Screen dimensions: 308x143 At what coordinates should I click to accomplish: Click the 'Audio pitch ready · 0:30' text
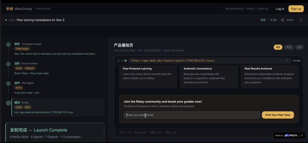(x=27, y=93)
